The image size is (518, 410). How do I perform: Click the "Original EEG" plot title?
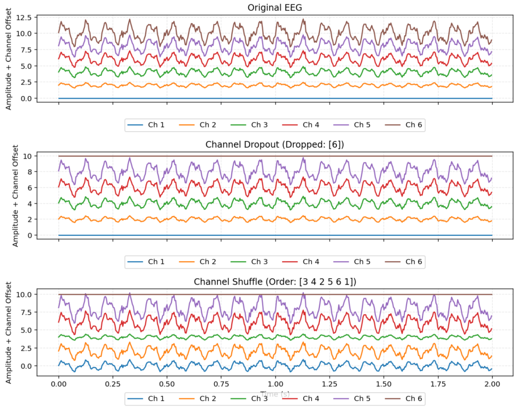[275, 7]
